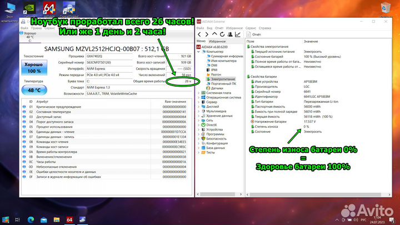
Task: Expand the Хранение данных node
Action: [198, 116]
